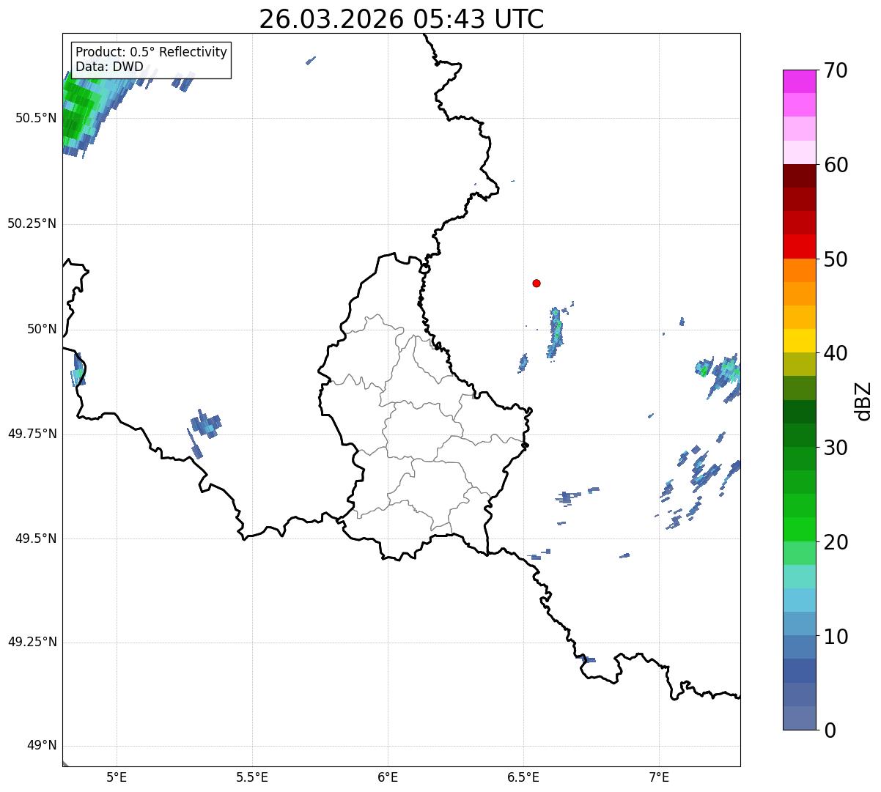881x792 pixels.
Task: Pick the bright red colorbar swatch above 50
Action: (x=799, y=247)
